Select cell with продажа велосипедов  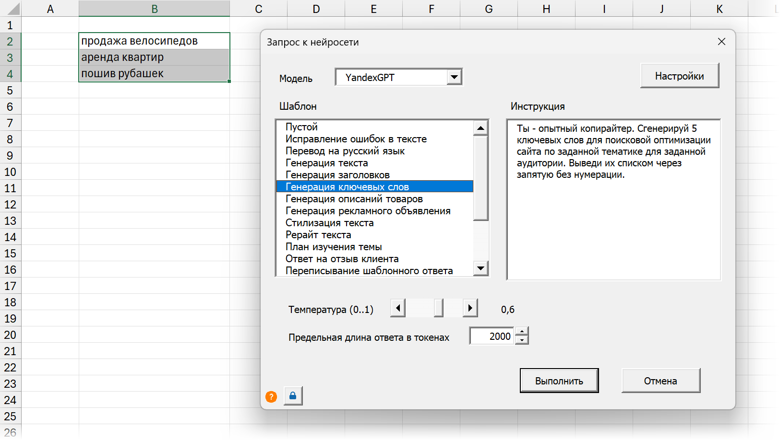point(154,41)
